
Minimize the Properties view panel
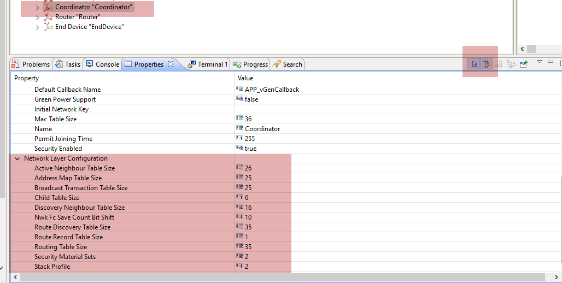[551, 62]
